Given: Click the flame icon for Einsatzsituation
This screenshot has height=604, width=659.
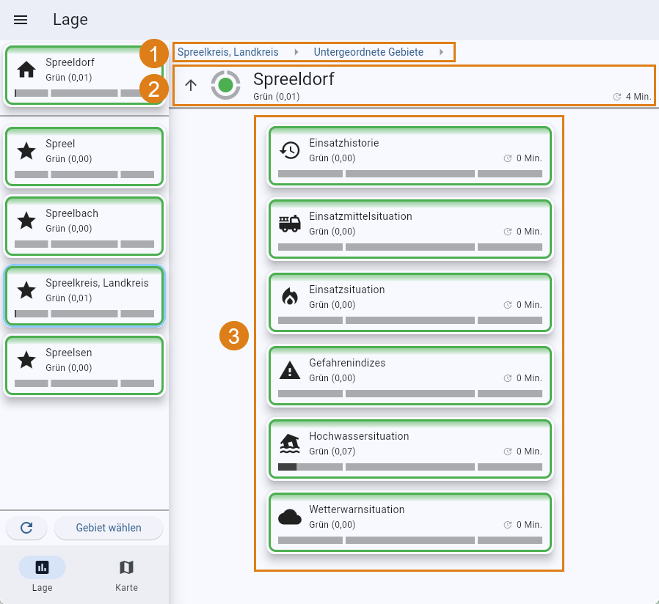Looking at the screenshot, I should [x=290, y=297].
